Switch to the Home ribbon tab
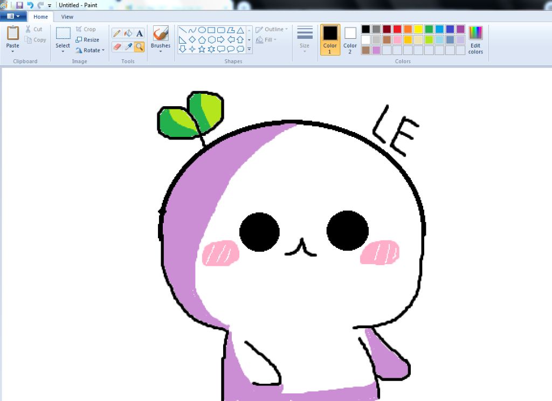The width and height of the screenshot is (552, 401). click(40, 17)
